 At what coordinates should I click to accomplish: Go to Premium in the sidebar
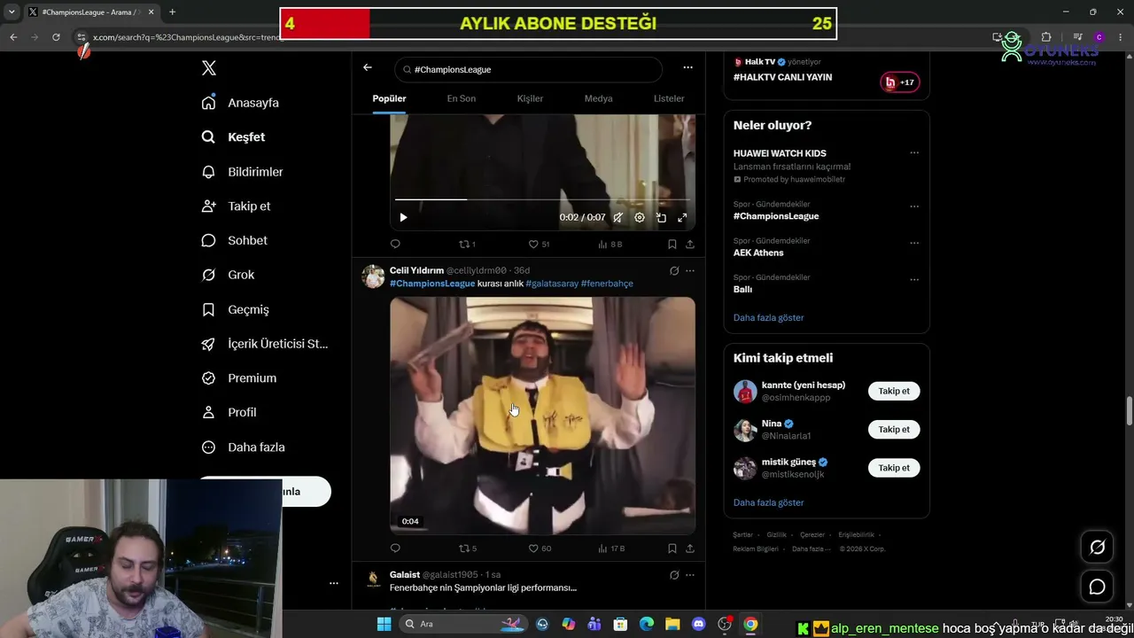238,378
